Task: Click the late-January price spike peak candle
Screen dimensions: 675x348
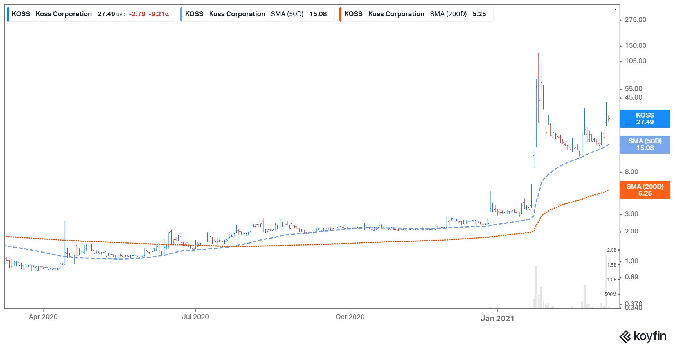Action: coord(539,88)
